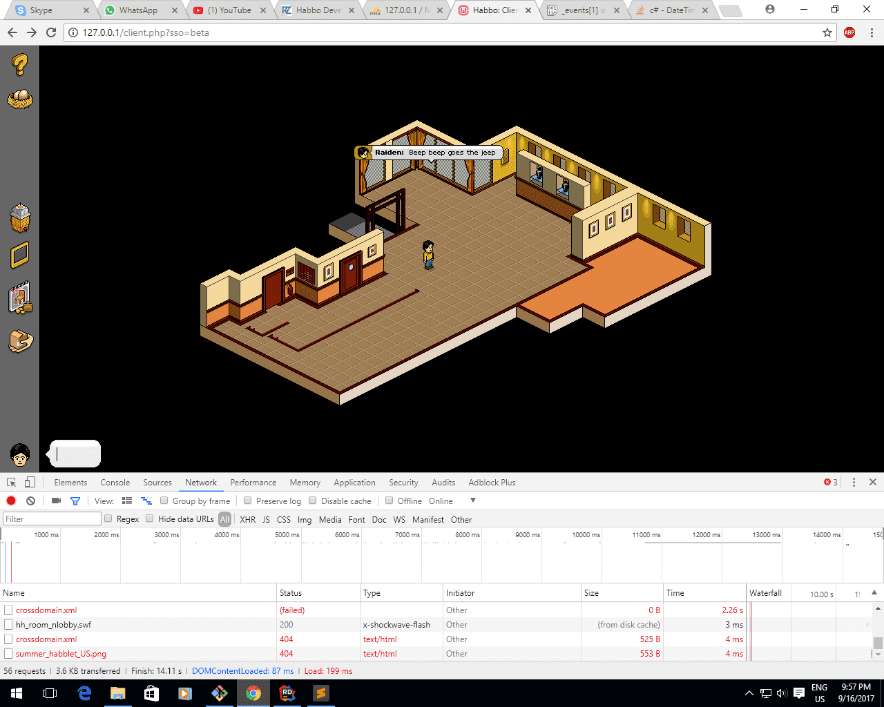Click the bird nest navigator icon
Image resolution: width=884 pixels, height=707 pixels.
pyautogui.click(x=19, y=99)
